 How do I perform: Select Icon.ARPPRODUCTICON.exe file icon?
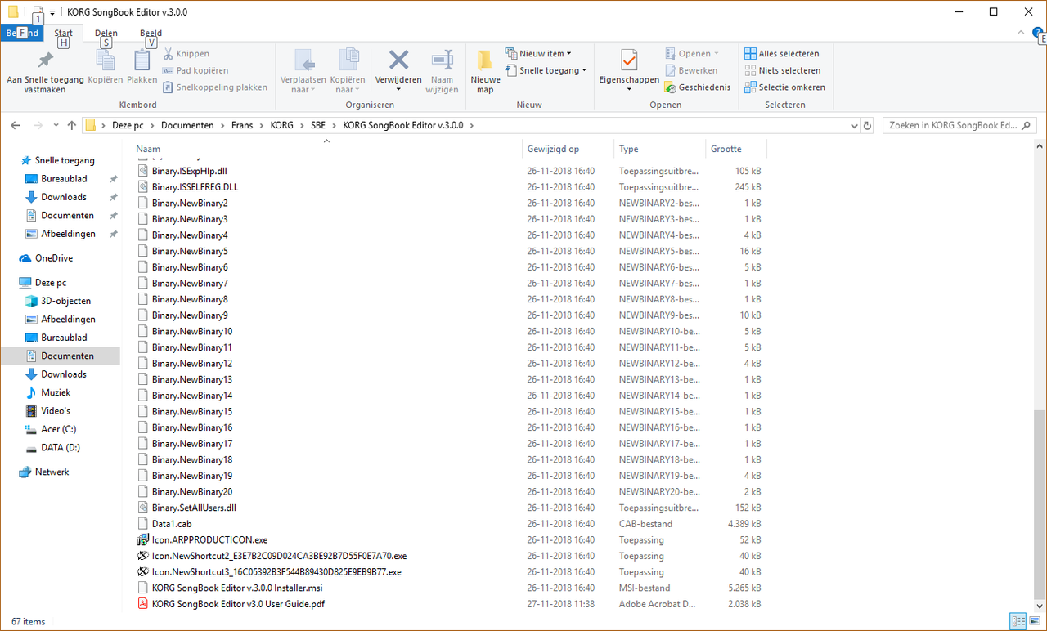coord(143,540)
